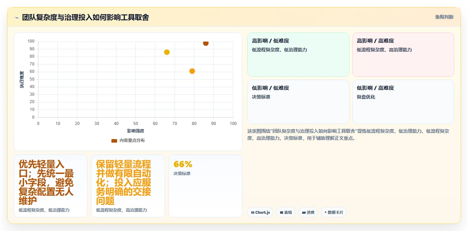Click the 表格 tag chip
The image size is (468, 231).
286,212
